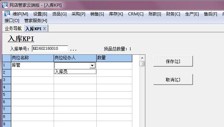Image resolution: width=224 pixels, height=127 pixels.
Task: Choose 入库员 from the dropdown list
Action: pyautogui.click(x=75, y=72)
